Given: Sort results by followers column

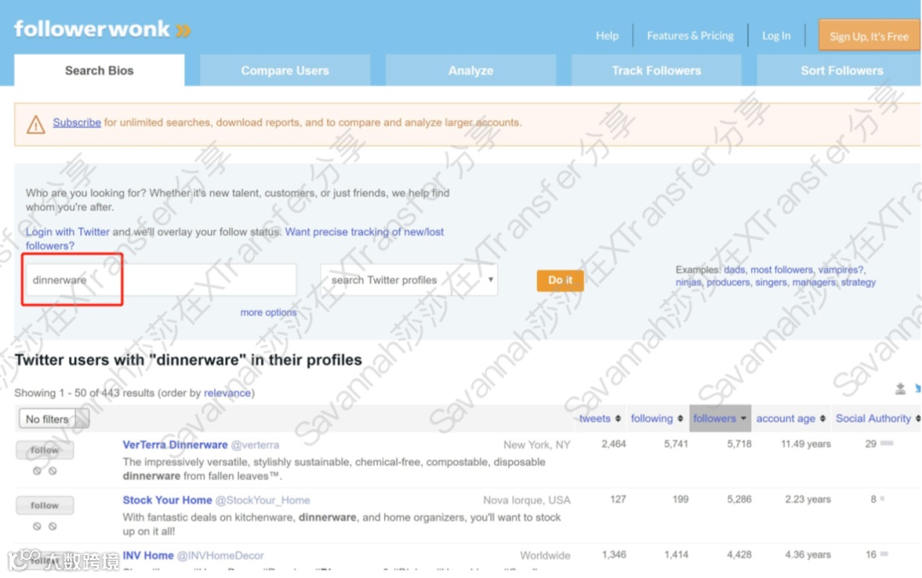Looking at the screenshot, I should [x=720, y=418].
